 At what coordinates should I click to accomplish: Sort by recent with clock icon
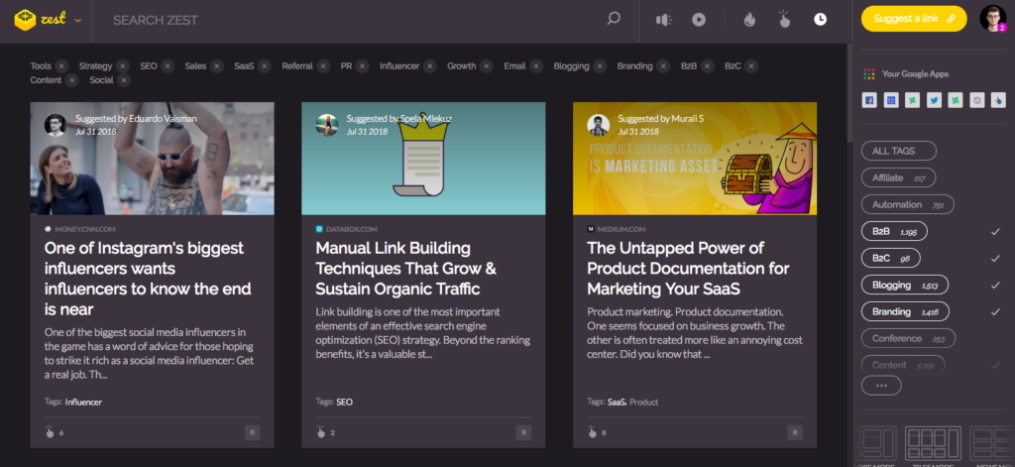820,20
